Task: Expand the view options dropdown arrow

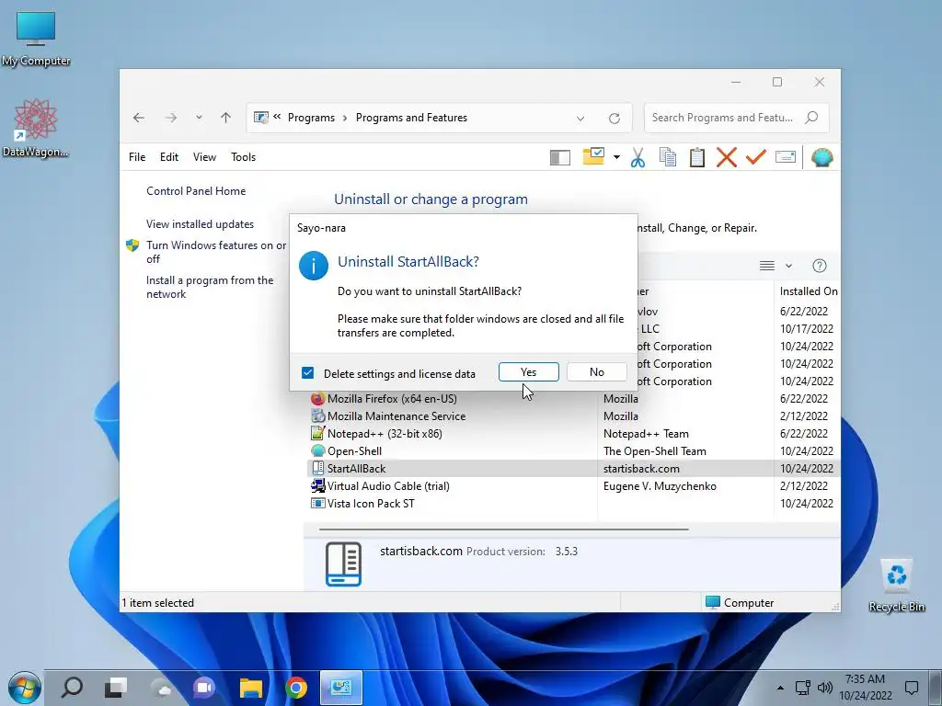Action: (788, 266)
